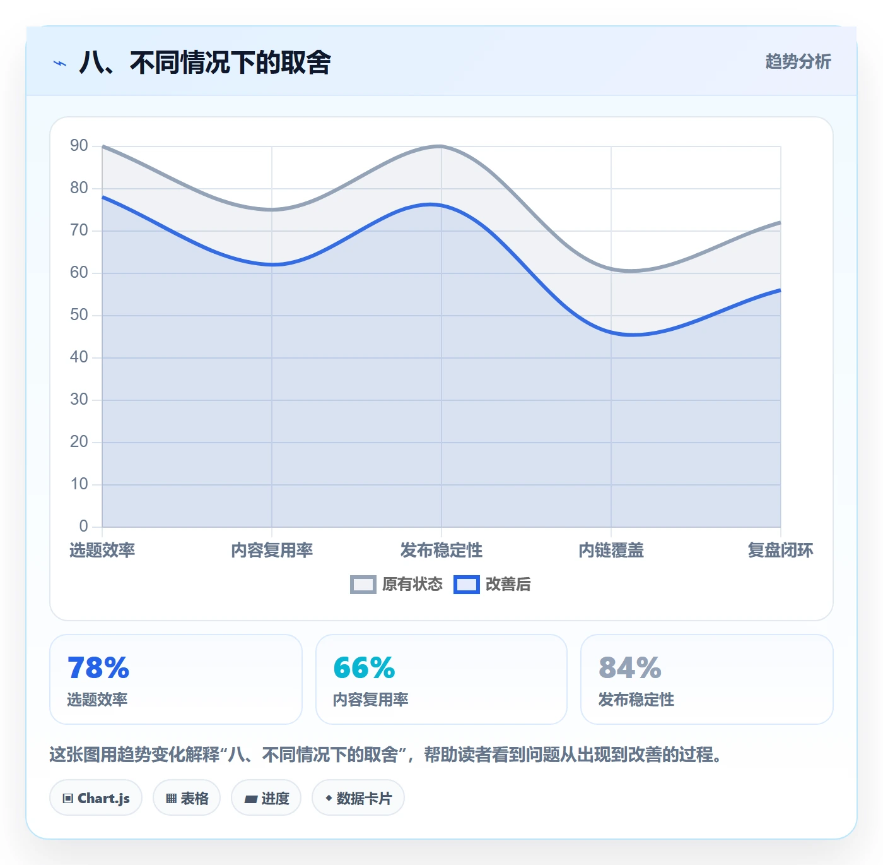Click the 选题效率 x-axis label
This screenshot has height=865, width=883.
pyautogui.click(x=102, y=551)
